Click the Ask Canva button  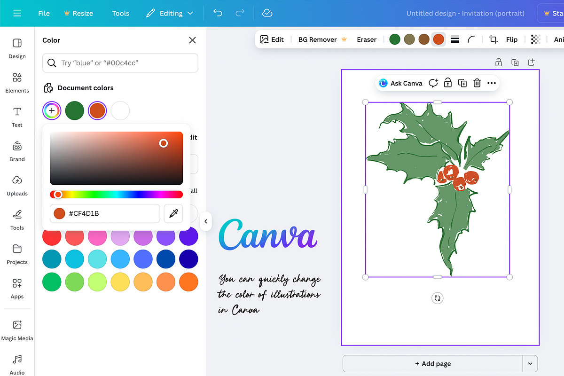[x=401, y=83]
